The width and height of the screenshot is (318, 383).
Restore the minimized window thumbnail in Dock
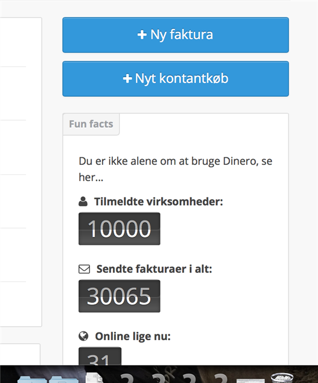point(250,381)
